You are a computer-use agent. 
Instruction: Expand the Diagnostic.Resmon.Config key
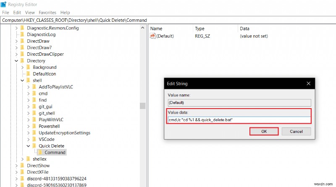(x=16, y=28)
